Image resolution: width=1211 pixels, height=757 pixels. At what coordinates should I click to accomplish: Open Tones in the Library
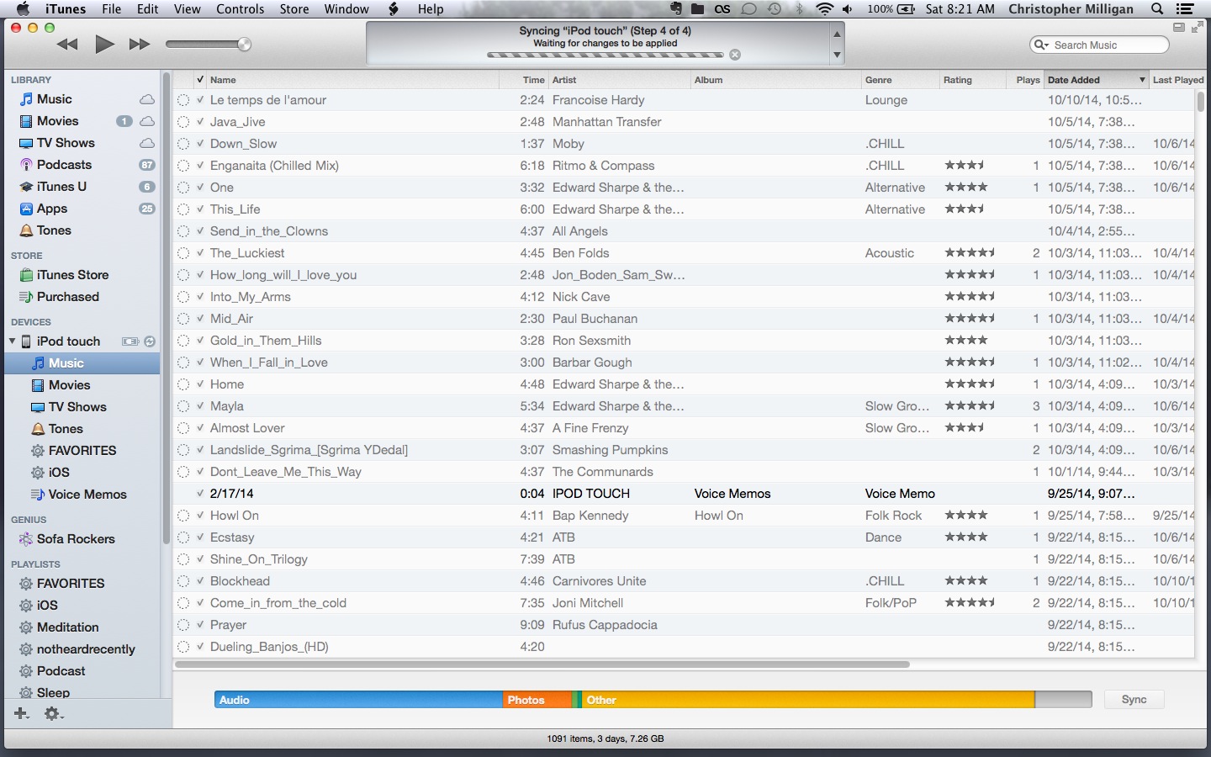click(54, 230)
